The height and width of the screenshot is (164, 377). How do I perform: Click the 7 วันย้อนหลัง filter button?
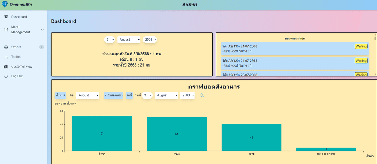coord(113,95)
